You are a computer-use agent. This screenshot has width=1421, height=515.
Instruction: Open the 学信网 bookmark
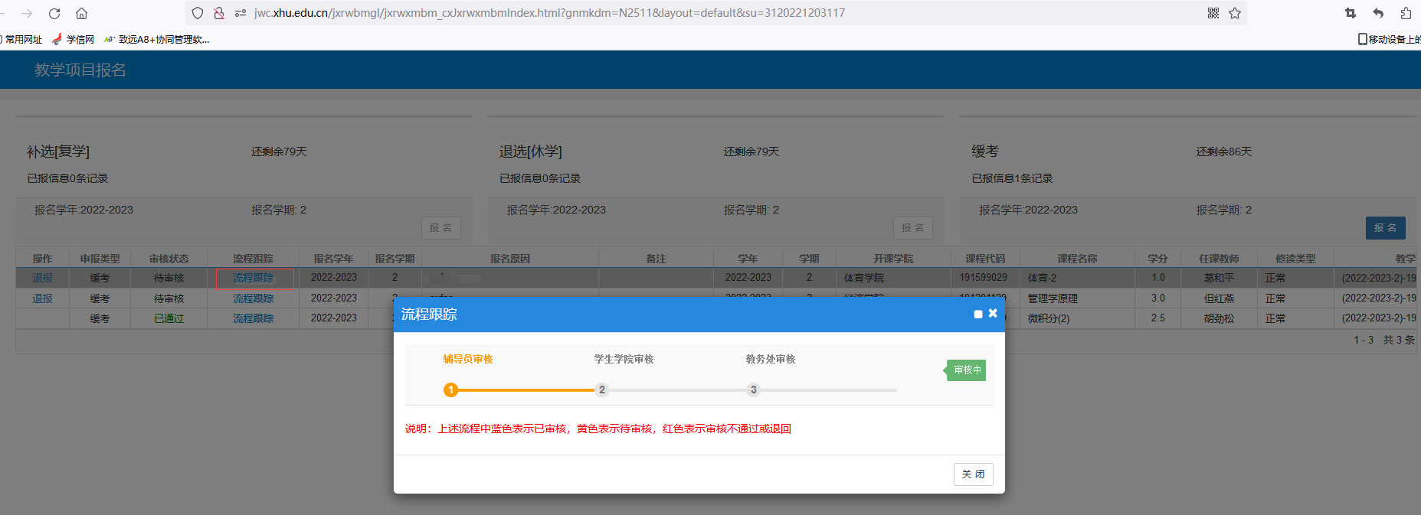tap(74, 40)
